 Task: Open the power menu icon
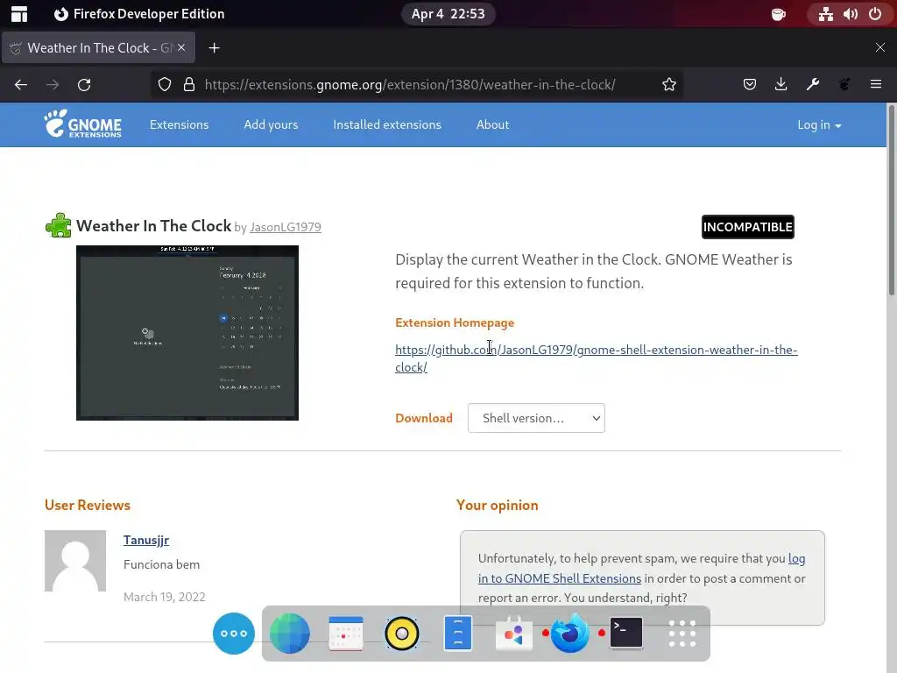[x=875, y=14]
